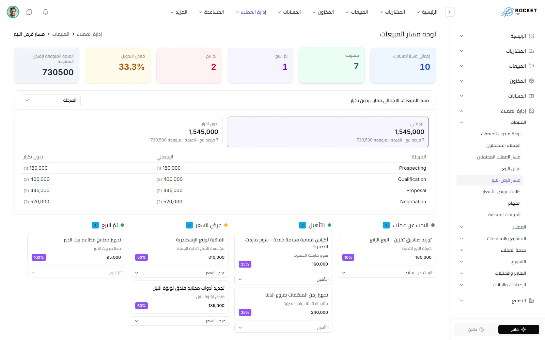Image resolution: width=545 pixels, height=340 pixels.
Task: Open المبيعات الميدانية sidebar link
Action: tap(504, 215)
